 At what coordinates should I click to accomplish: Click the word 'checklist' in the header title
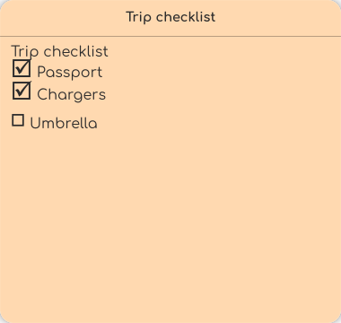point(186,17)
